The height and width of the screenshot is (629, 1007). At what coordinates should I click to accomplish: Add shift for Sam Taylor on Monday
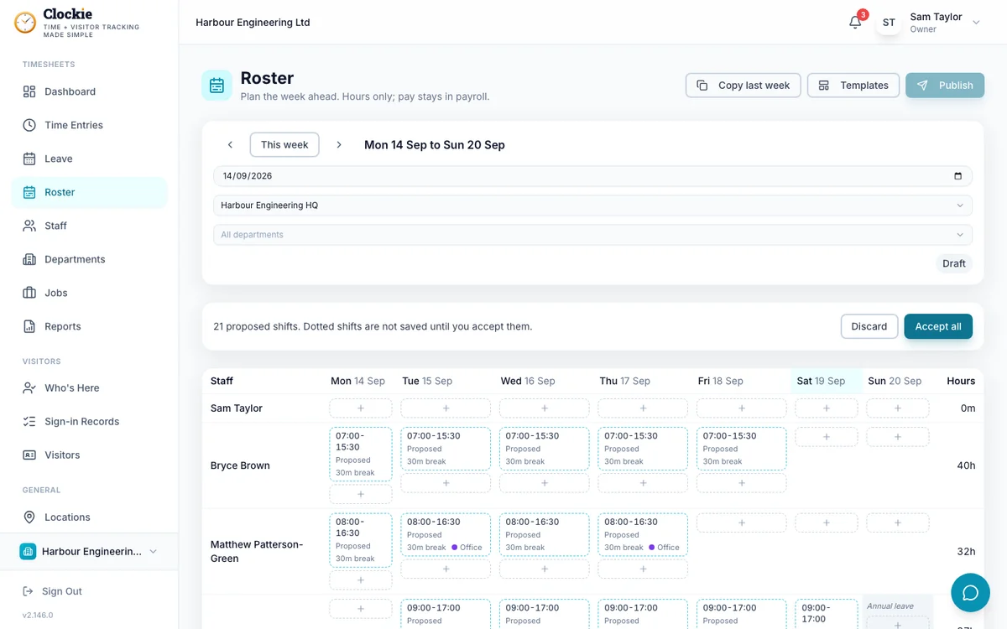coord(361,408)
